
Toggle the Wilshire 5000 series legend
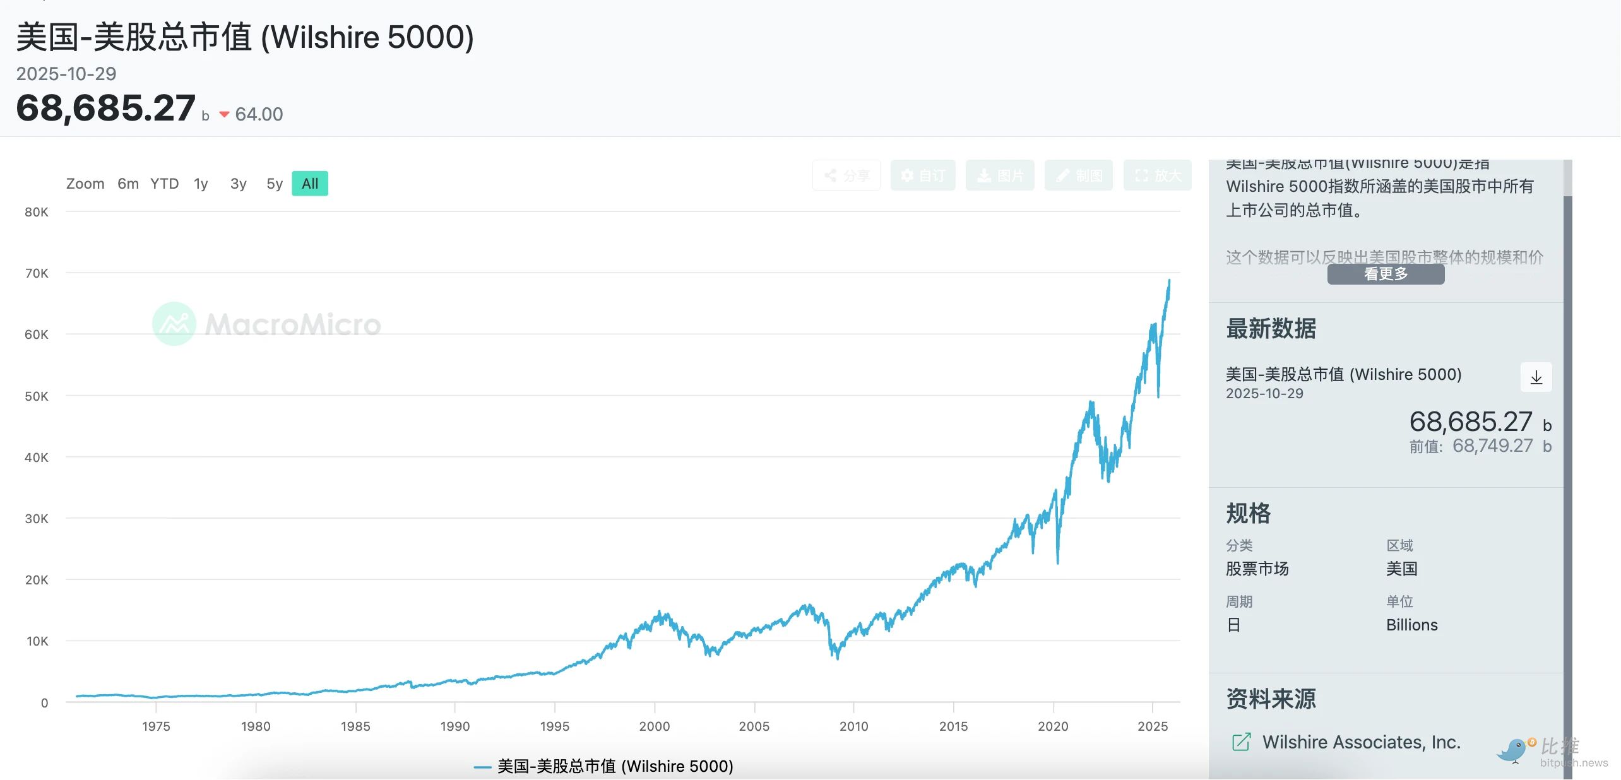603,766
